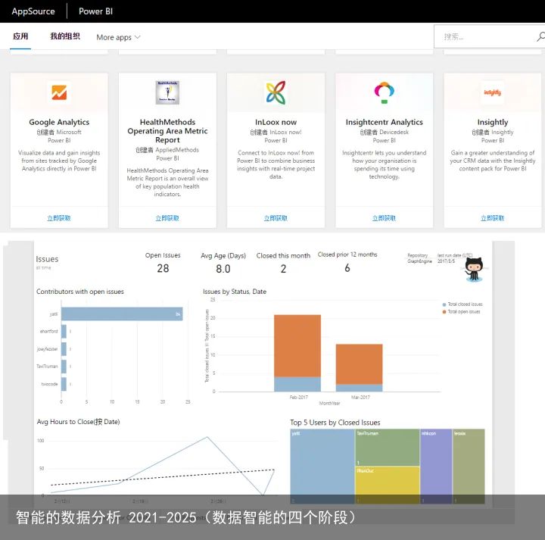Select the Open Issues value 28
Viewport: 545px width, 540px height.
coord(163,268)
